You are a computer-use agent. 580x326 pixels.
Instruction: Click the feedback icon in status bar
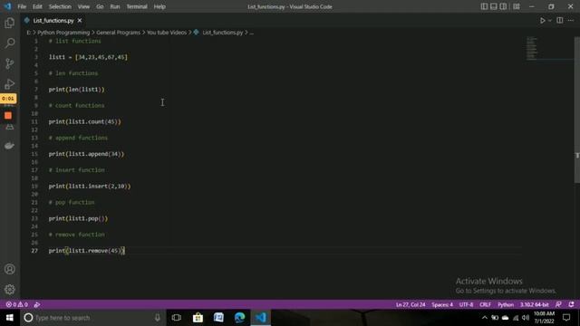click(x=558, y=304)
